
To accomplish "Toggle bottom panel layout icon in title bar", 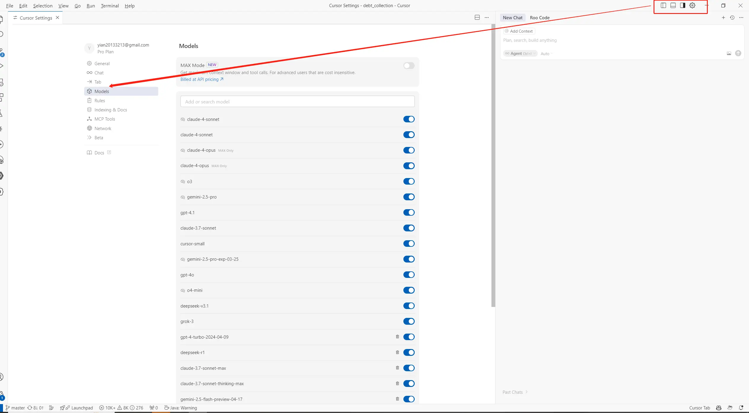I will click(x=673, y=5).
